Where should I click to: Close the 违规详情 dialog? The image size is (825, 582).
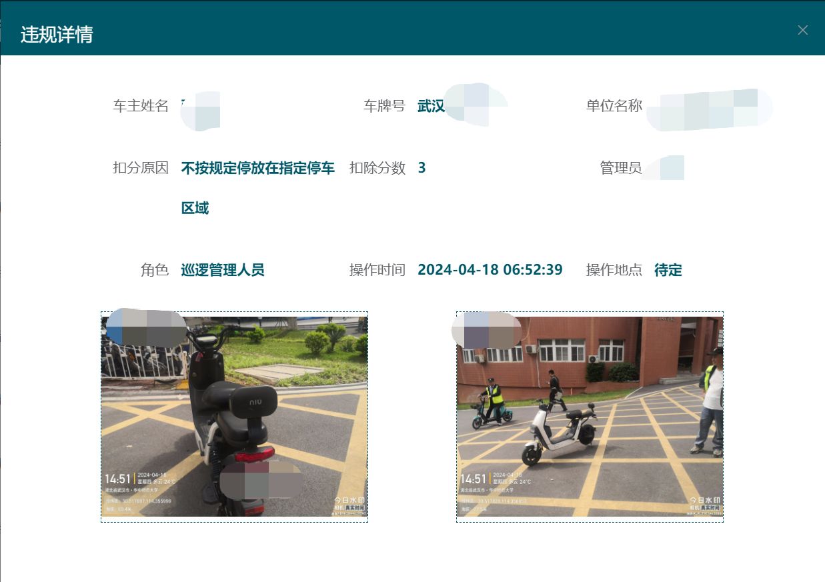802,30
